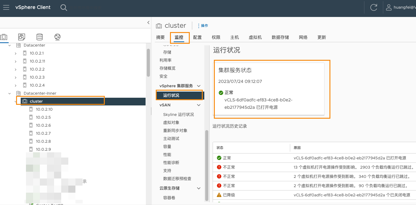The width and height of the screenshot is (416, 205).
Task: Open the 权限 tab
Action: [216, 38]
